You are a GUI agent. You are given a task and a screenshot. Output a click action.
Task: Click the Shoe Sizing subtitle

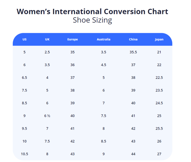point(92,20)
